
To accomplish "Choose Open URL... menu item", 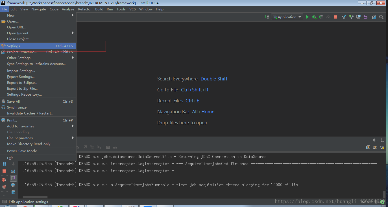I will click(38, 27).
